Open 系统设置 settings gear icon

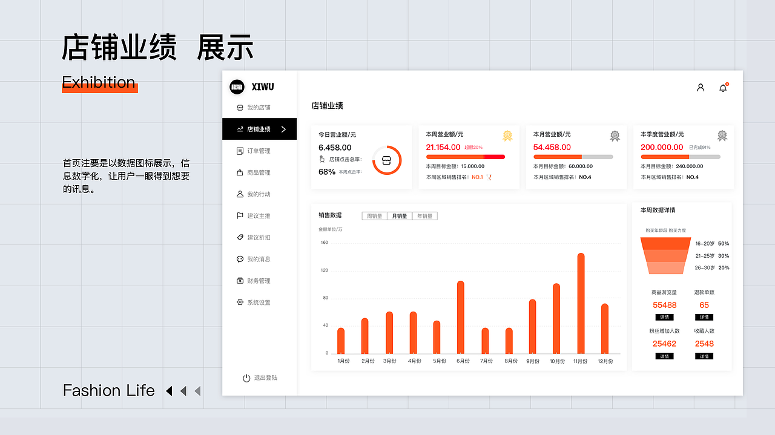[x=241, y=302]
